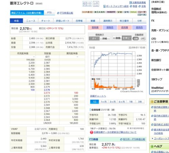Screen dimensions: 169x153
Task: Open the 詳細チャートへ link
Action: (98, 96)
